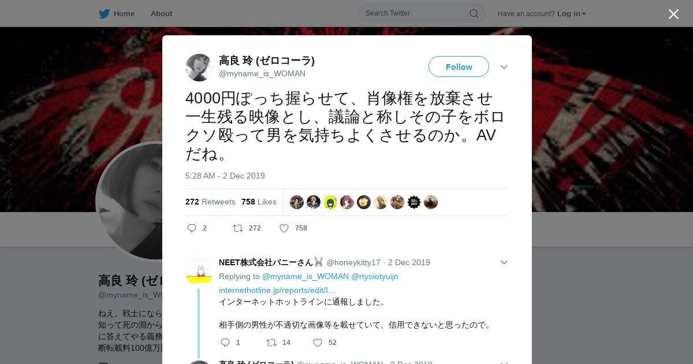
Task: Open tweet author's avatar thumbnail
Action: click(x=199, y=68)
